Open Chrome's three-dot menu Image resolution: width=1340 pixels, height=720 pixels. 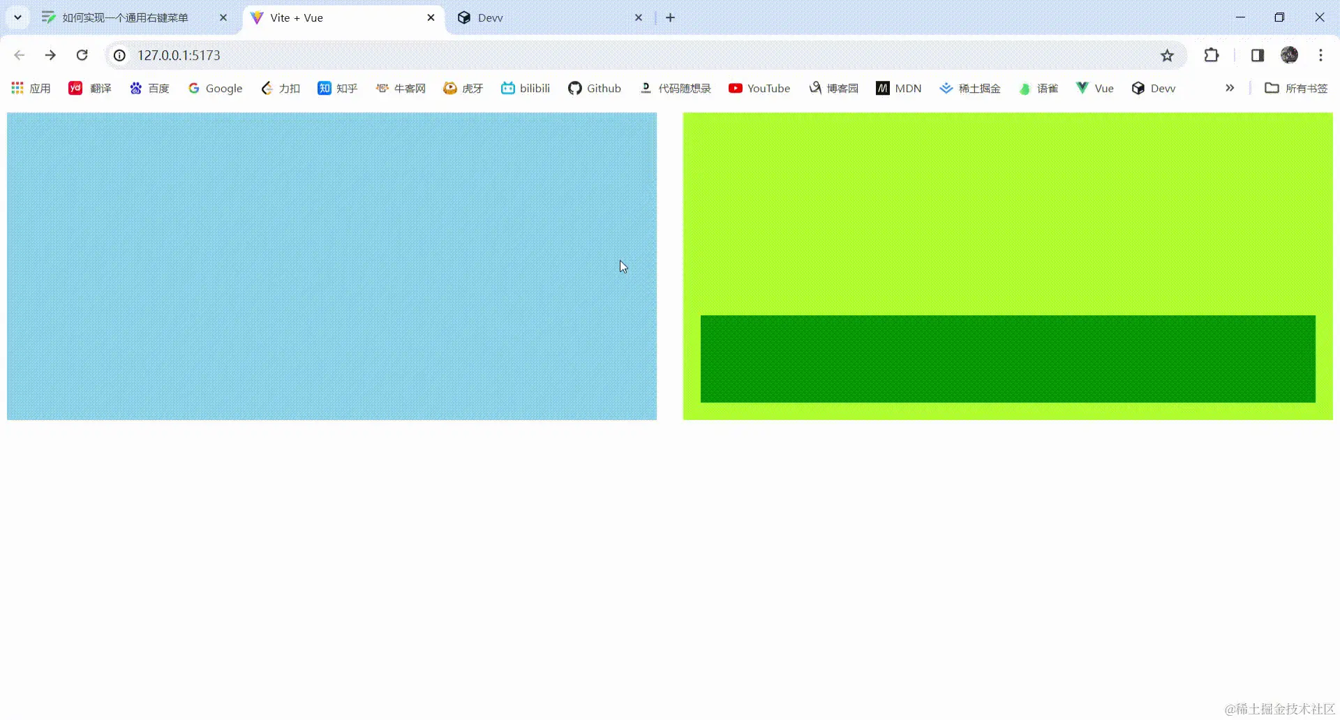click(1321, 55)
